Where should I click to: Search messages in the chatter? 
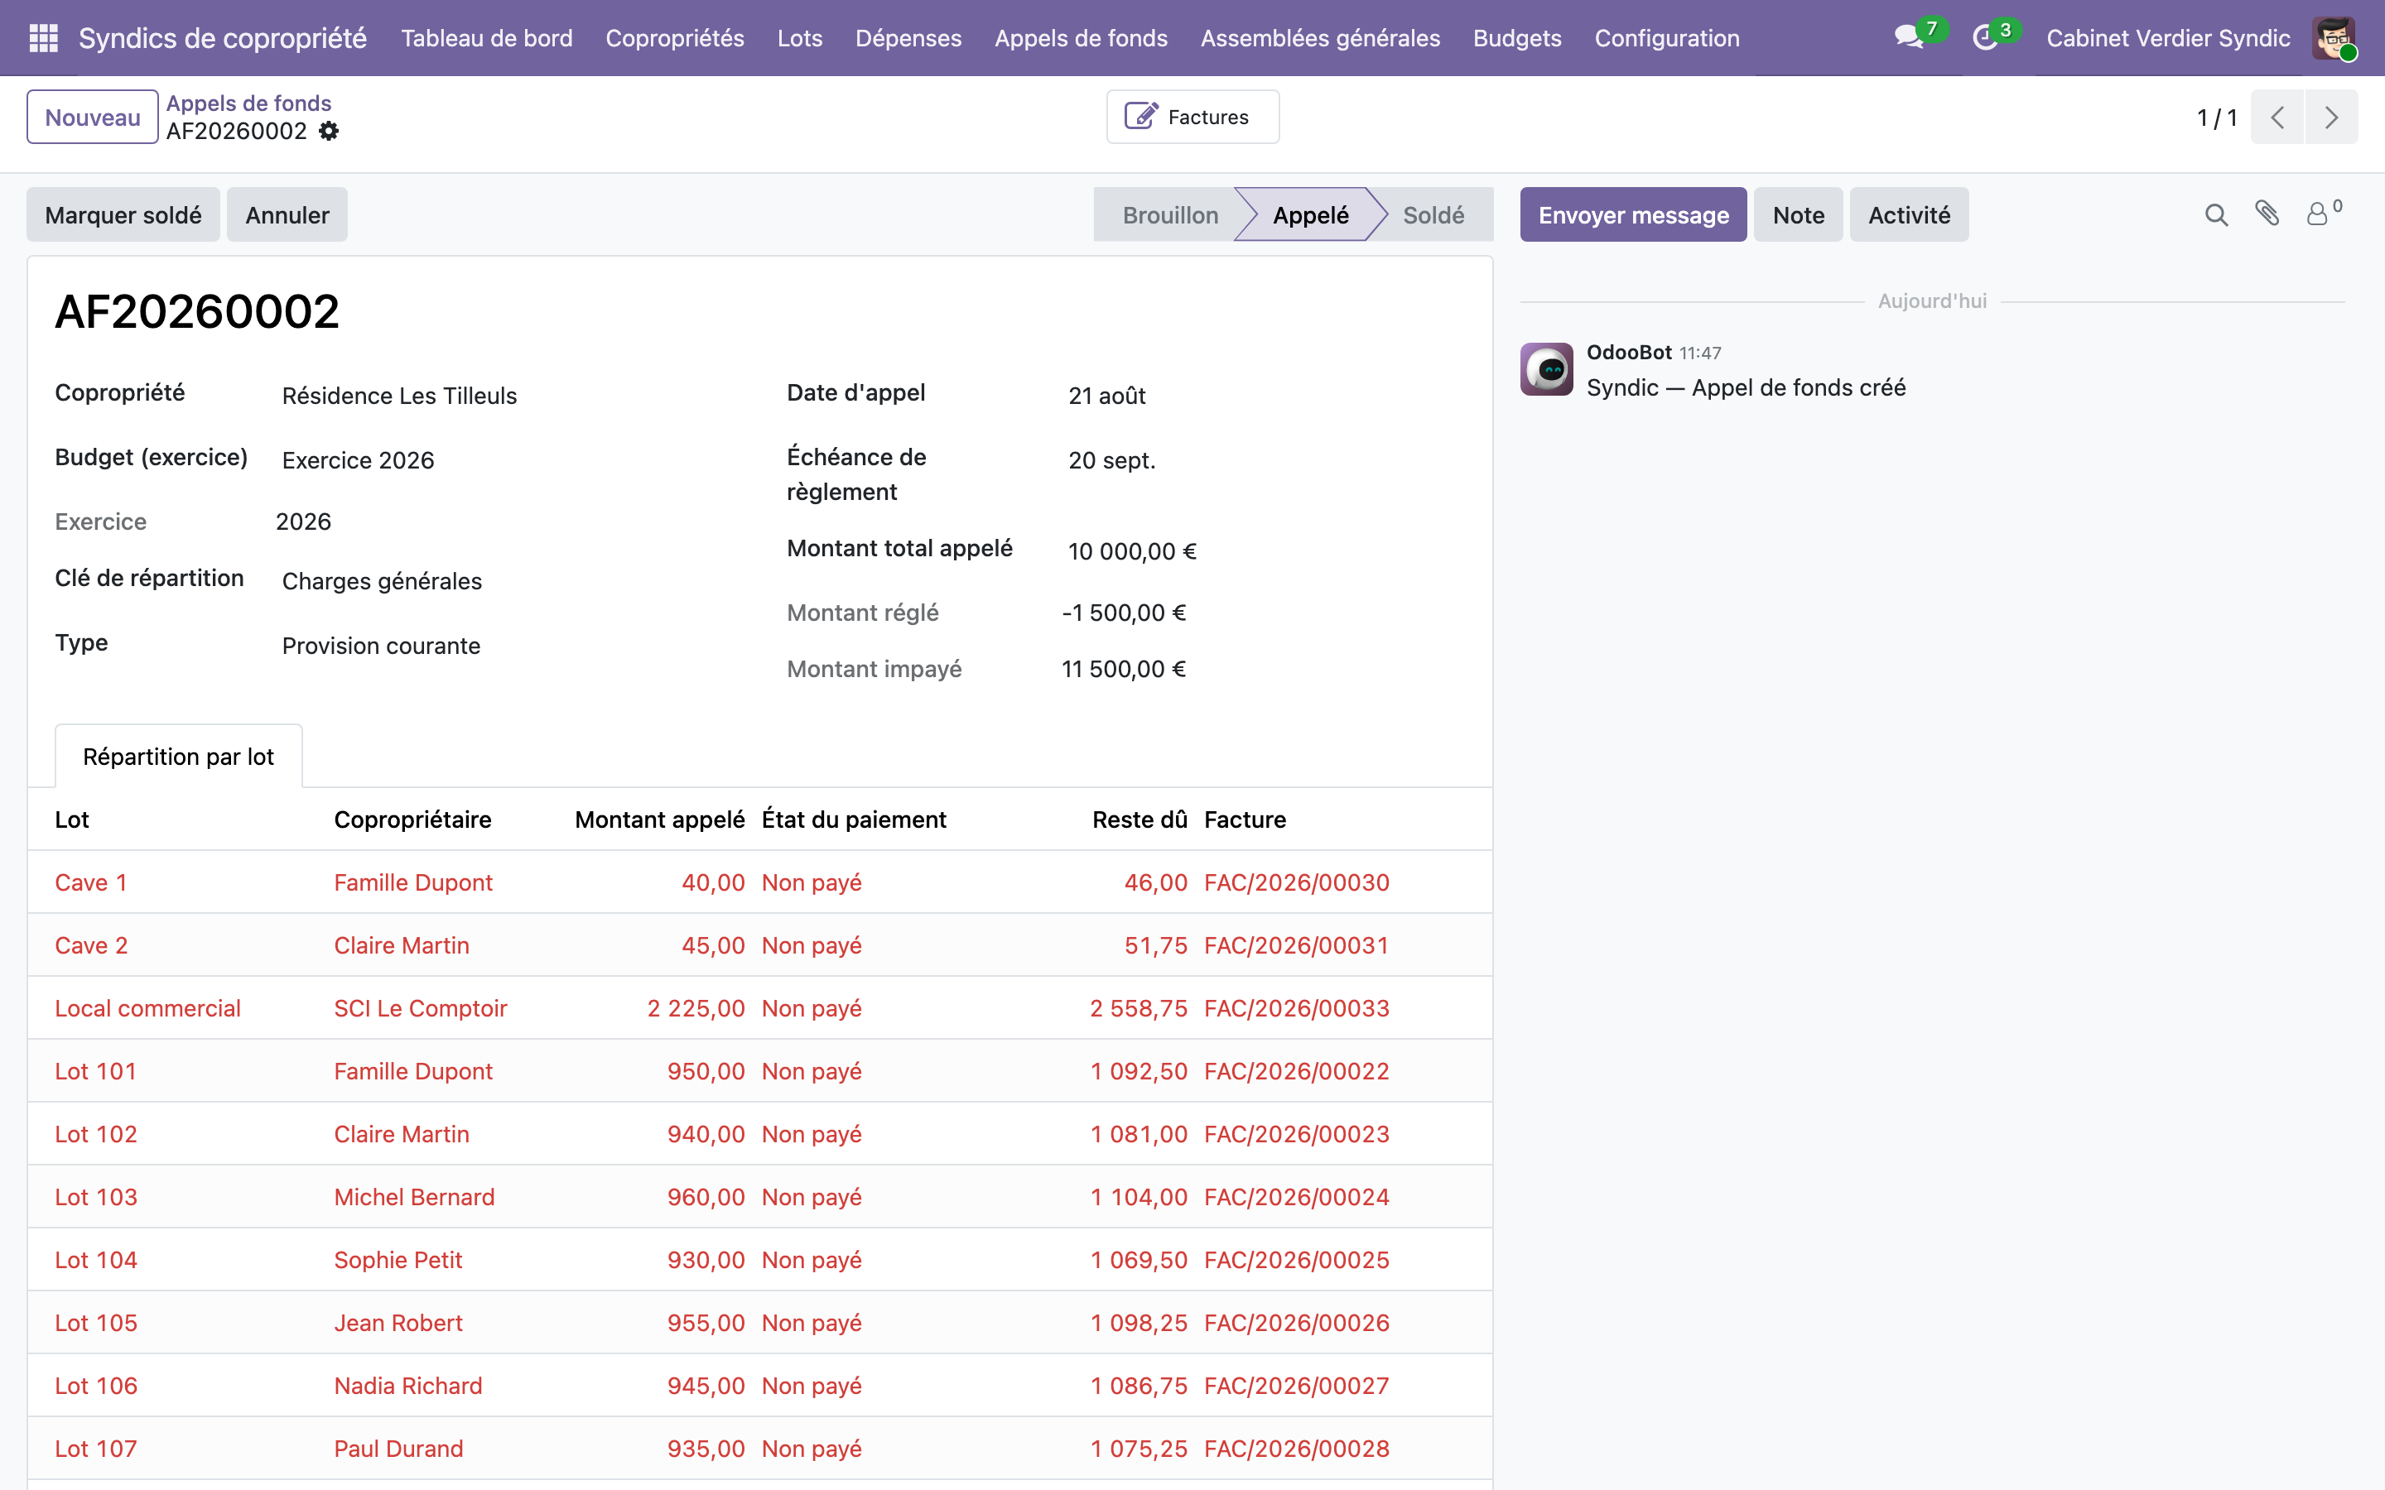tap(2216, 215)
